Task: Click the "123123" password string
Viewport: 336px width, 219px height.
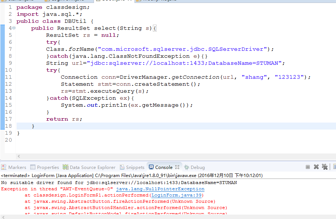Action: [289, 77]
